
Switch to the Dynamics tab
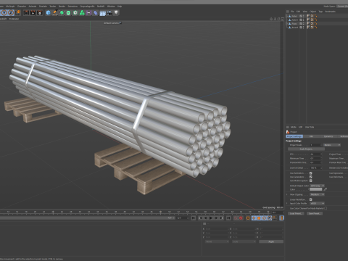click(328, 136)
